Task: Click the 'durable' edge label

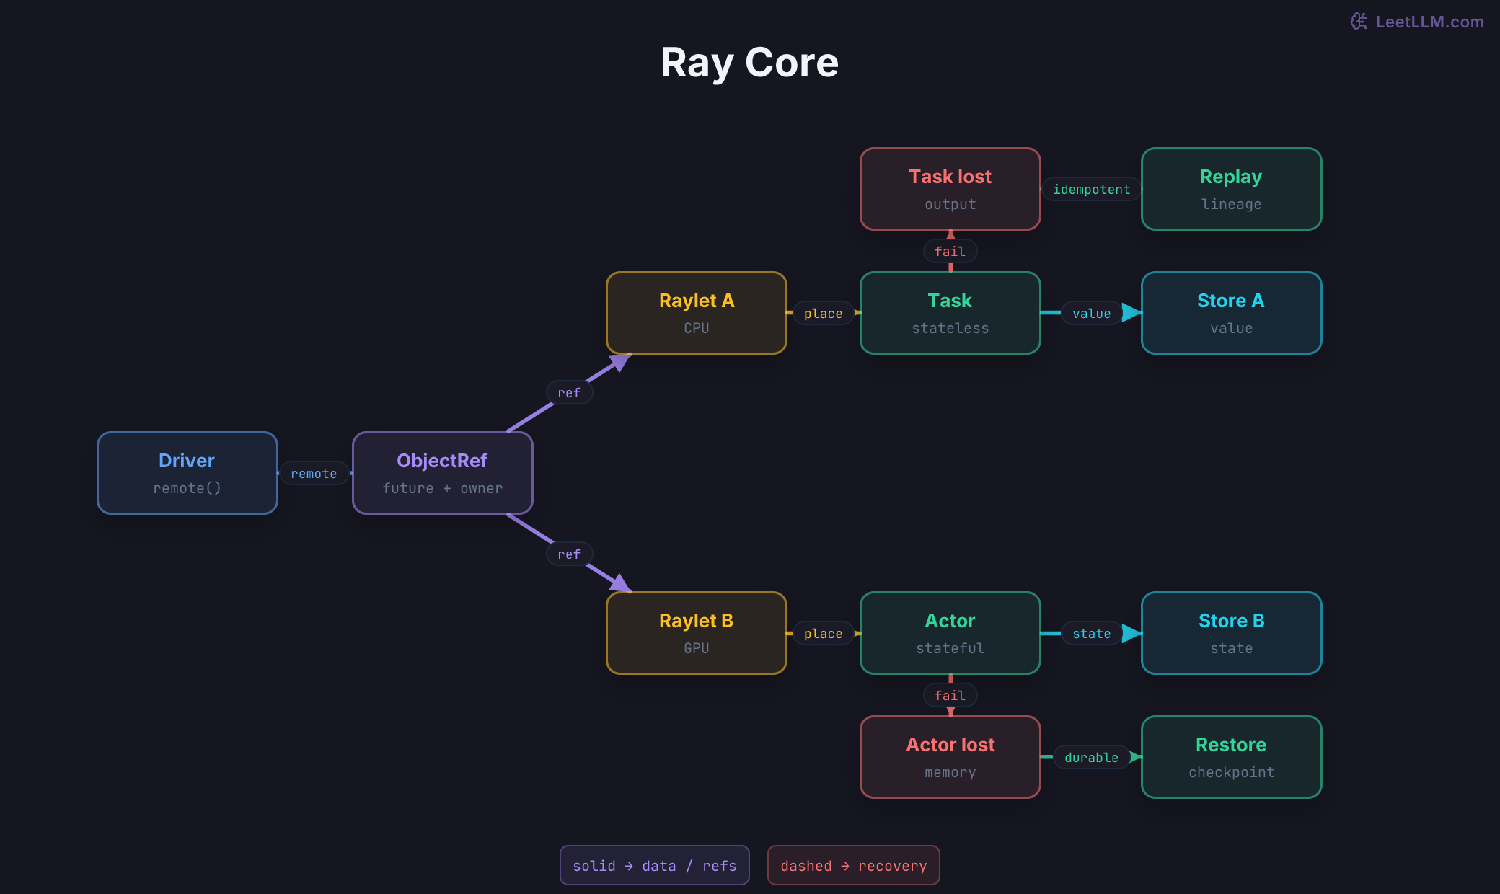Action: click(x=1091, y=757)
